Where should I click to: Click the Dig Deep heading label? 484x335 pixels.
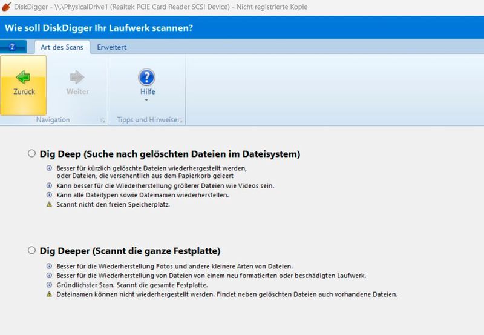click(x=170, y=154)
